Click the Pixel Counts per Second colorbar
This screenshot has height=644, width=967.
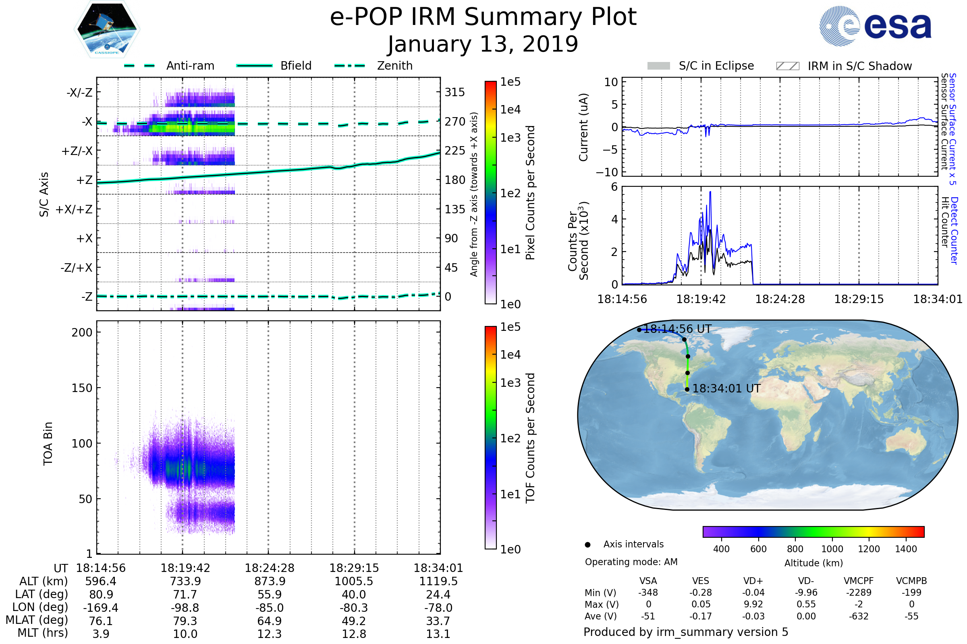tap(490, 192)
